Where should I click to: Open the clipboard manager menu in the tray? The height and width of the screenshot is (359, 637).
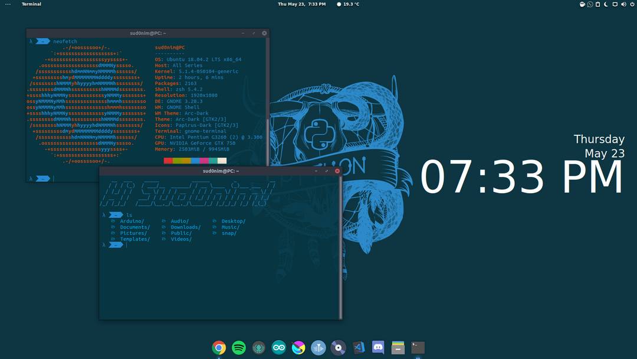pos(598,4)
